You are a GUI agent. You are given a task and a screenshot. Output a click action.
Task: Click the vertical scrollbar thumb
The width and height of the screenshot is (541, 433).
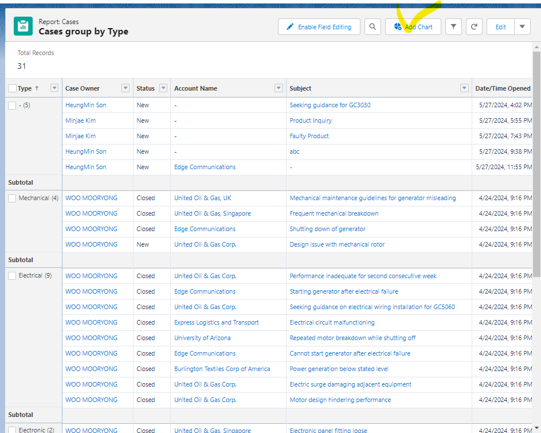click(x=536, y=164)
